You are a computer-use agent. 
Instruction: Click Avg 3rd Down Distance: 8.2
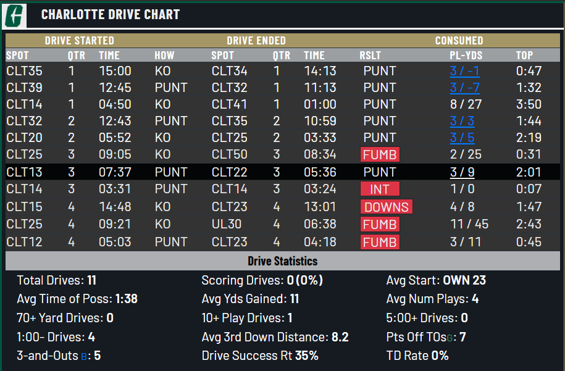(275, 337)
